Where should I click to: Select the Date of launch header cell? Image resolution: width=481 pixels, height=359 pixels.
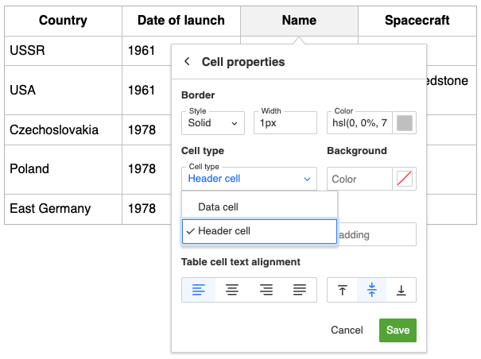click(x=181, y=21)
